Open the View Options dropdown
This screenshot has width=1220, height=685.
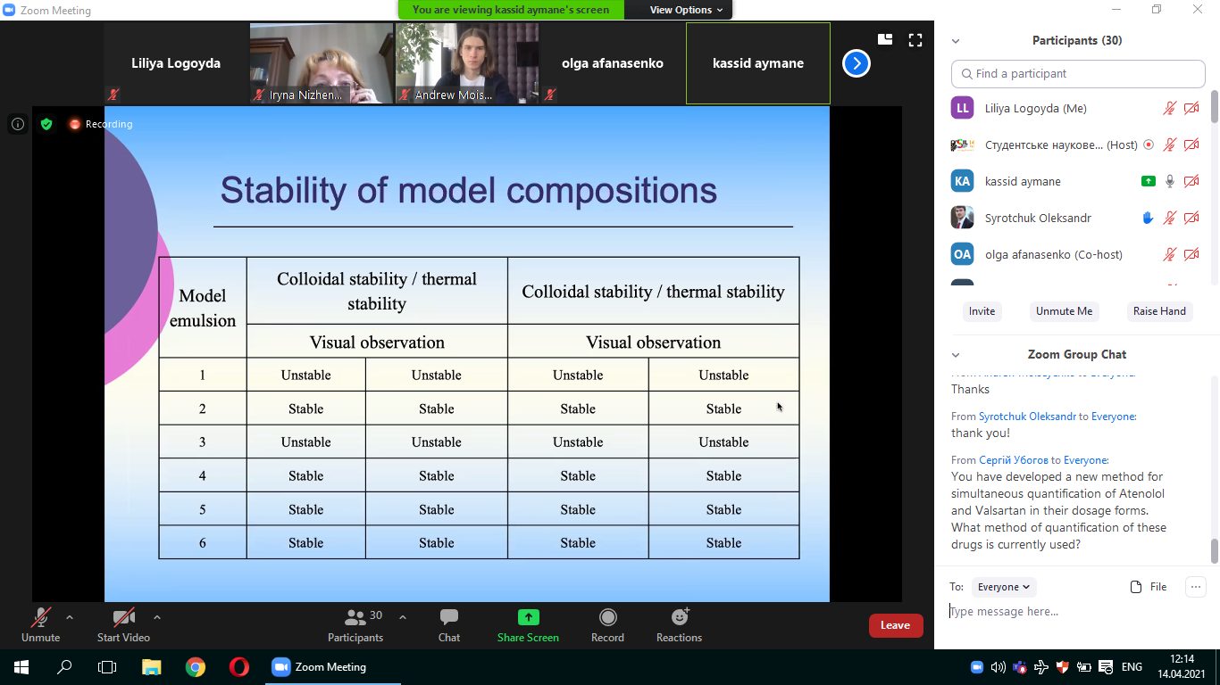tap(686, 10)
